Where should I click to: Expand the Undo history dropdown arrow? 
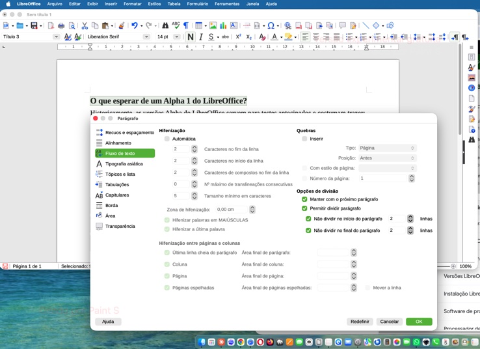coord(141,26)
